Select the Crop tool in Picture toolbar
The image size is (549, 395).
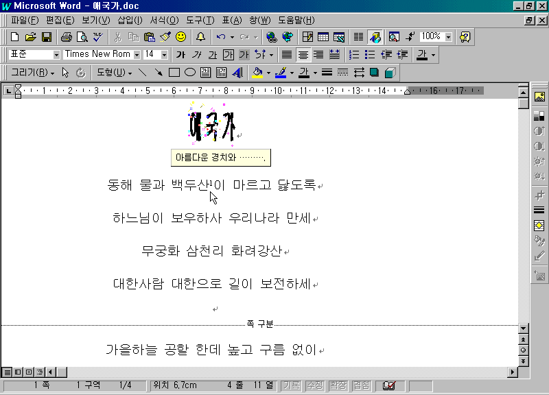[539, 195]
